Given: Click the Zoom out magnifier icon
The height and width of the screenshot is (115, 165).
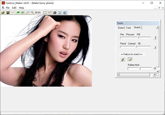Looking at the screenshot, I should [x=28, y=12].
